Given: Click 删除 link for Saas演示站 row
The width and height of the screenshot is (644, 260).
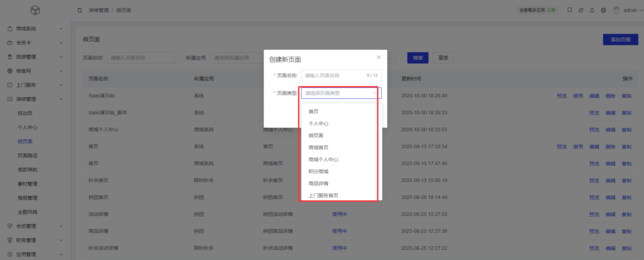Looking at the screenshot, I should tap(610, 96).
